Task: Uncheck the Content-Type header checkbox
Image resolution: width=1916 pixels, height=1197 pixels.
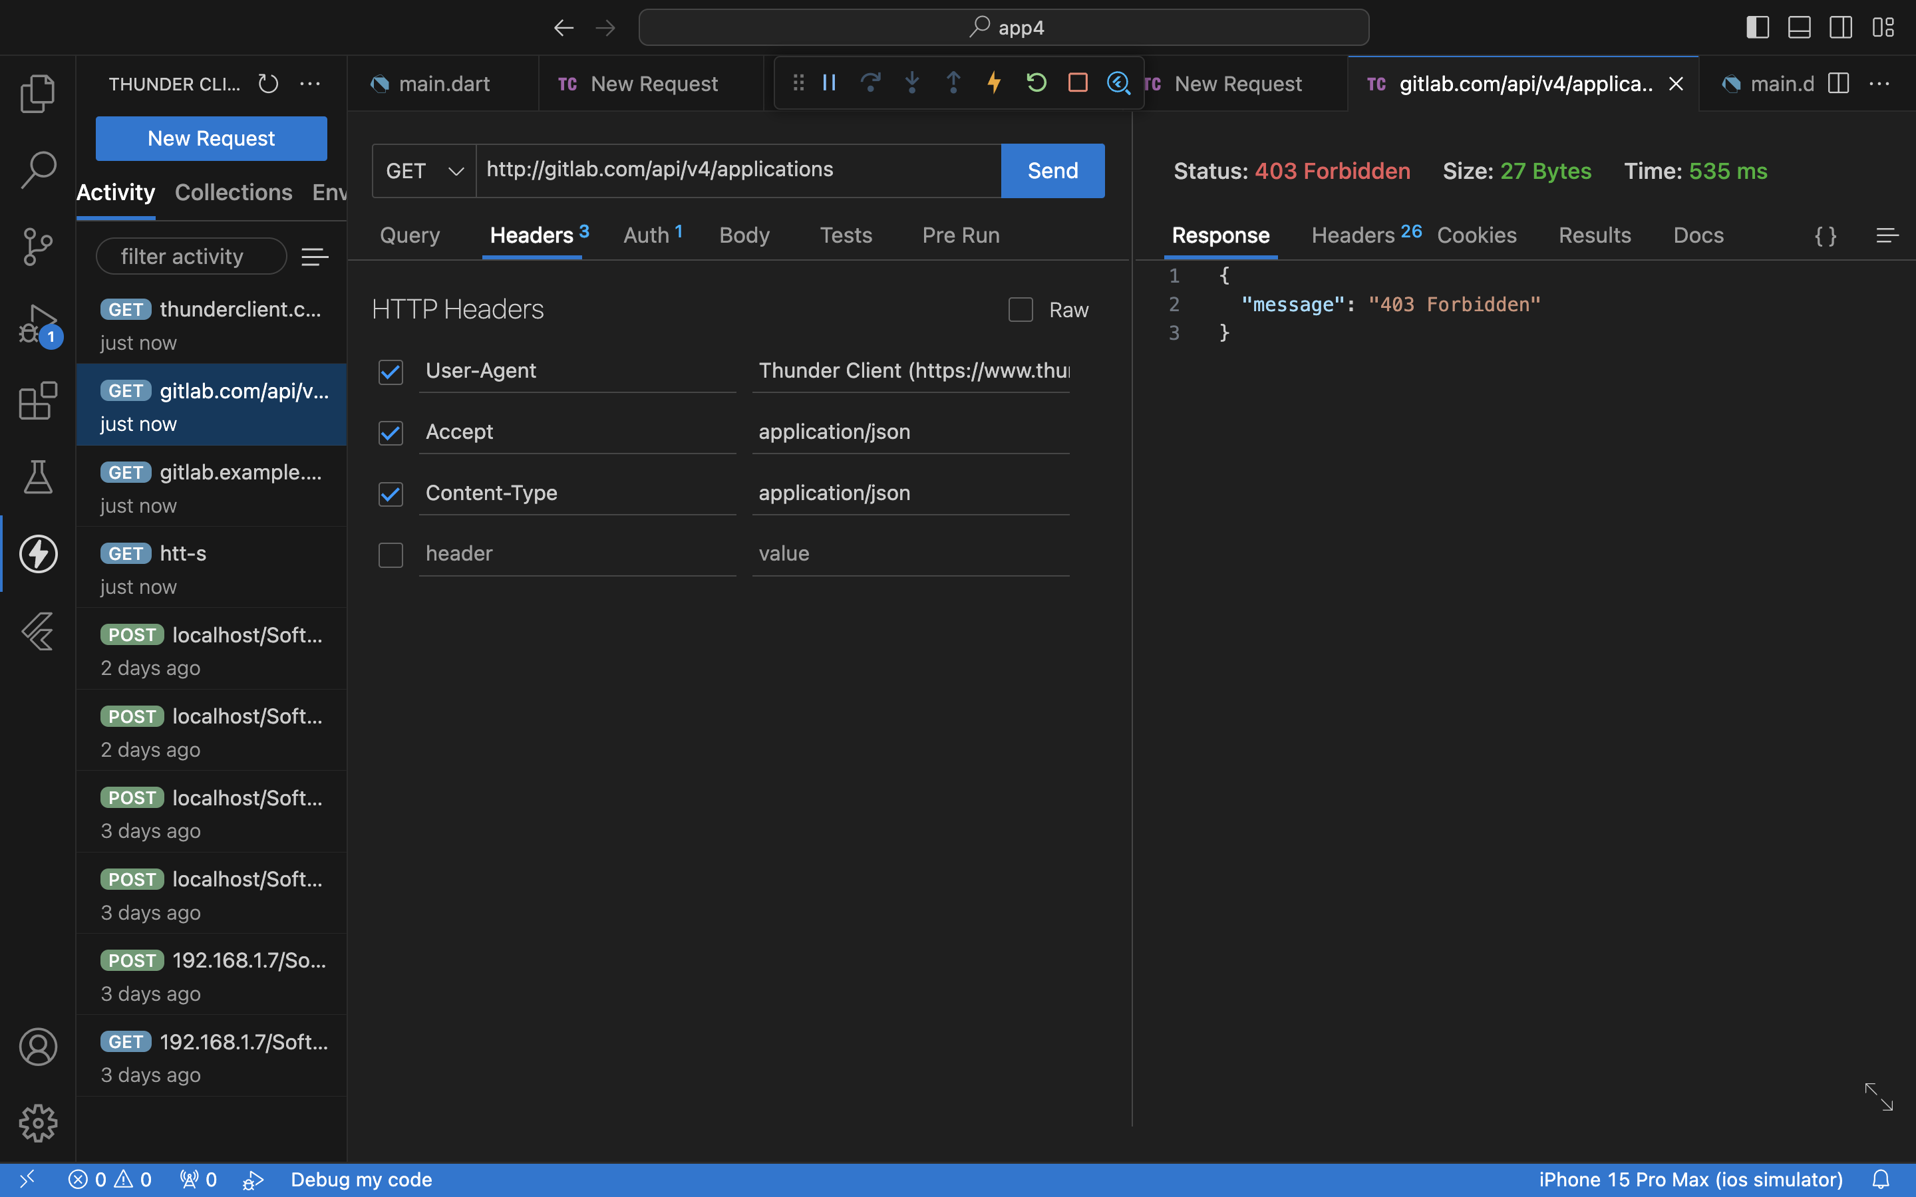Action: point(391,494)
